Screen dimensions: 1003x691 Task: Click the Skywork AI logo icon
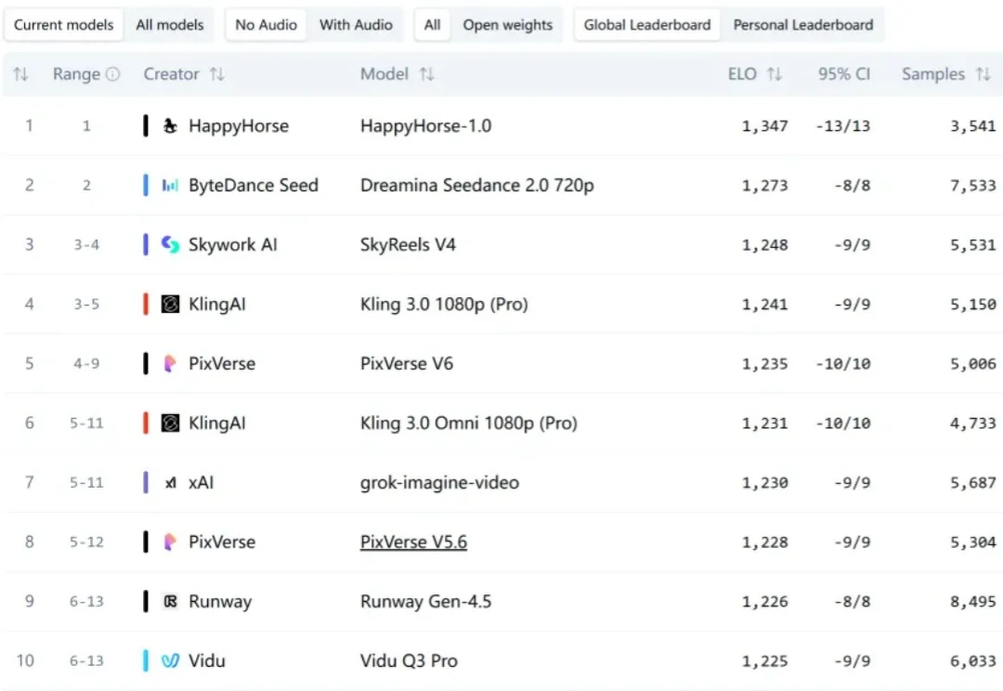[x=170, y=245]
